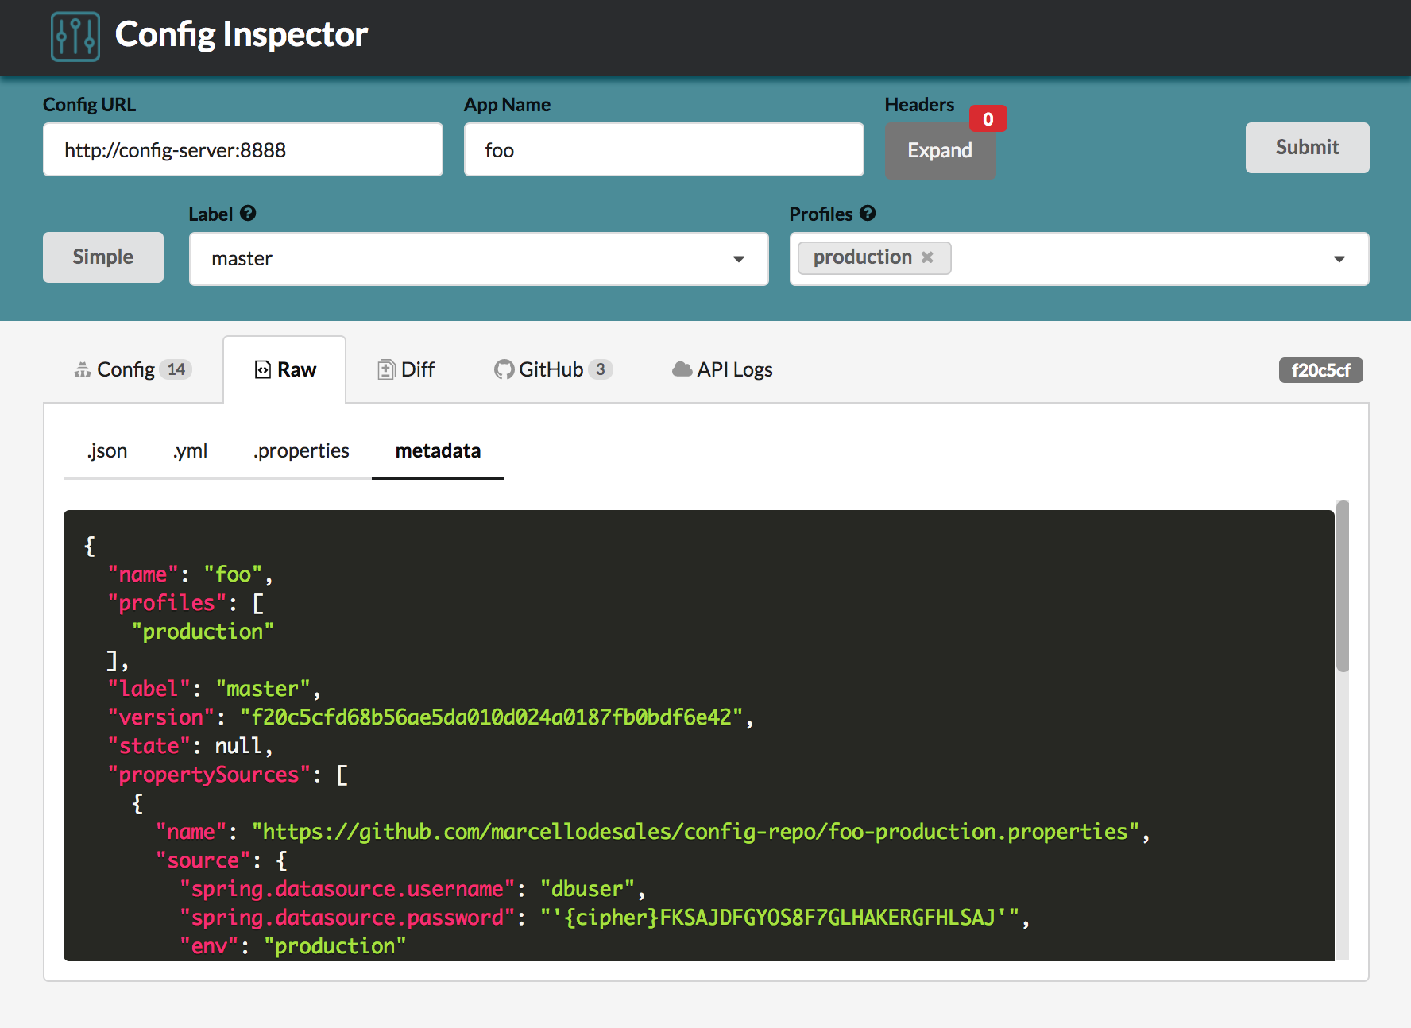Click the GitHub octocat icon
Screen dimensions: 1411x1028
tap(505, 369)
